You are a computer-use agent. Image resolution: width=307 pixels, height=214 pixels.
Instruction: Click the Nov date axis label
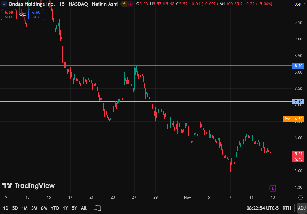click(188, 197)
